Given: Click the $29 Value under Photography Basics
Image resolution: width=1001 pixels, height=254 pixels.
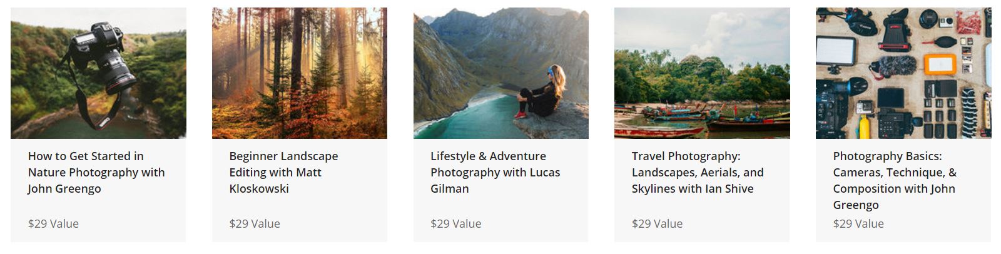Looking at the screenshot, I should pos(858,223).
